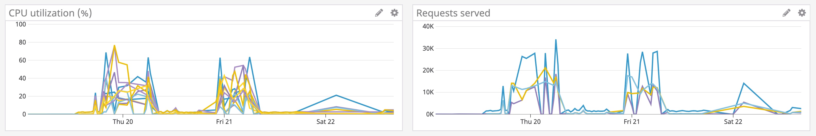Open the Requests served settings gear
This screenshot has height=136, width=816.
802,13
